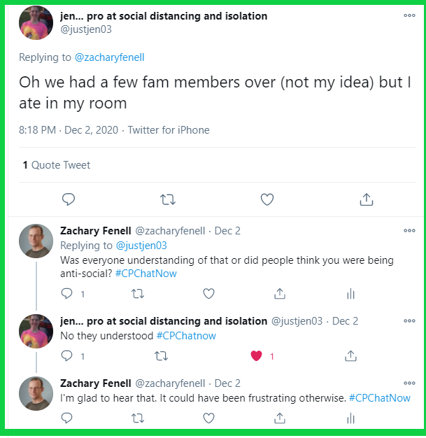Open the 1 Quote Tweet list
The image size is (426, 438).
57,165
